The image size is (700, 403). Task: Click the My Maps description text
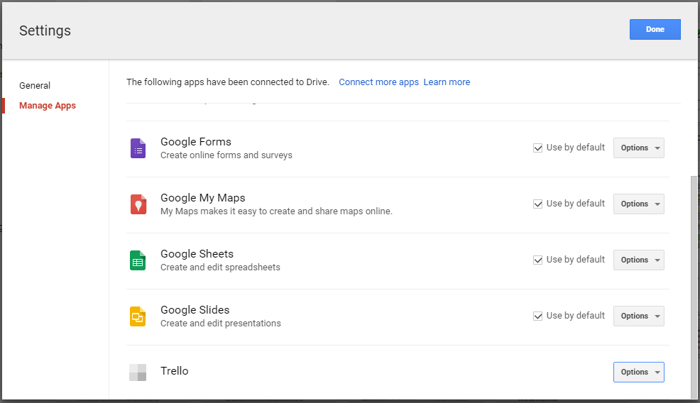coord(276,211)
